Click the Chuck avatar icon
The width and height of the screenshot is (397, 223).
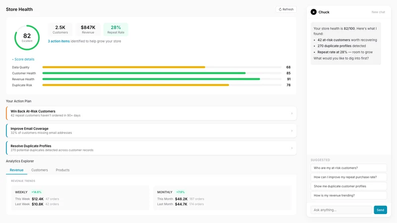tap(314, 12)
